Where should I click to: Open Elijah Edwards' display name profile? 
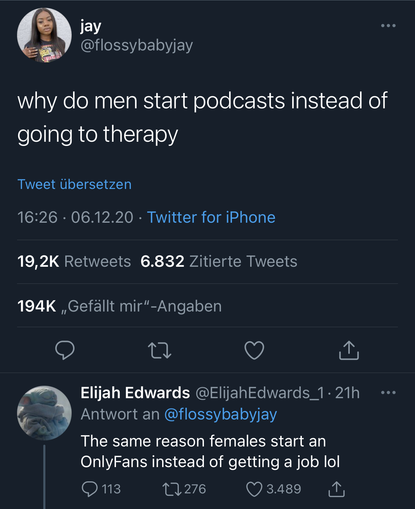[135, 393]
